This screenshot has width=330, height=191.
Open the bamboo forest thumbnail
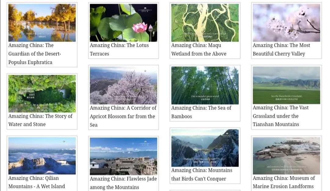pyautogui.click(x=205, y=85)
